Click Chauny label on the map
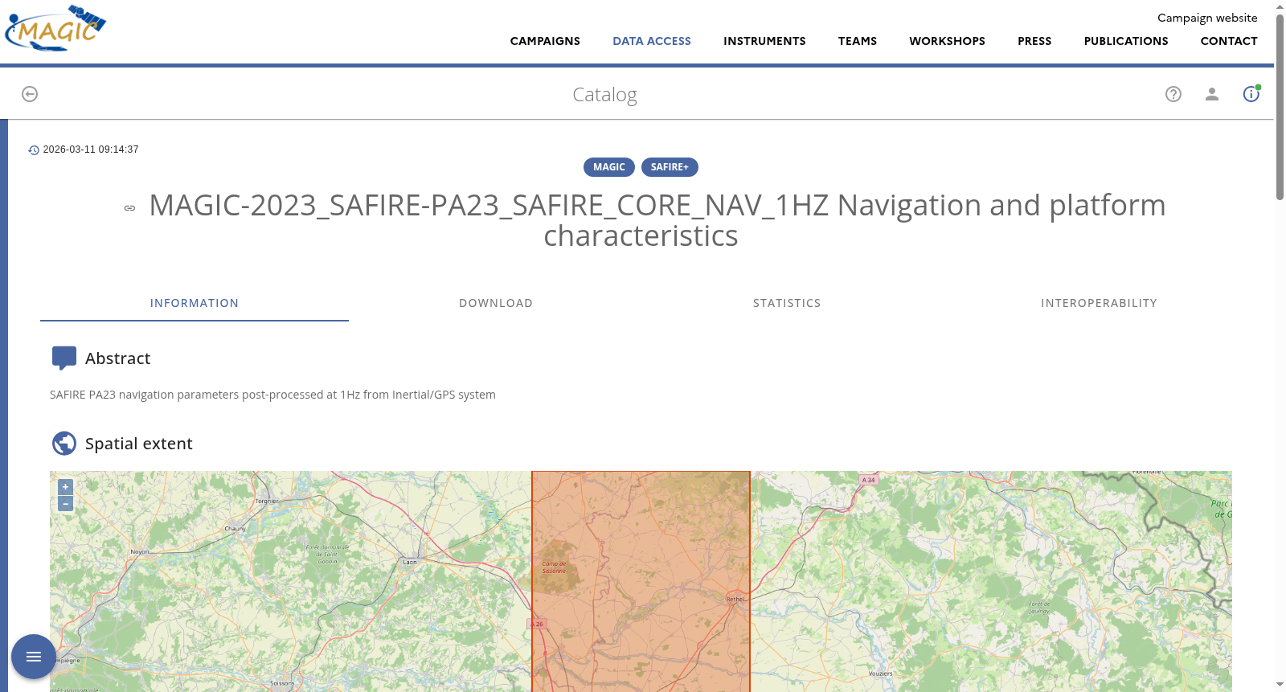The width and height of the screenshot is (1286, 692). point(235,529)
